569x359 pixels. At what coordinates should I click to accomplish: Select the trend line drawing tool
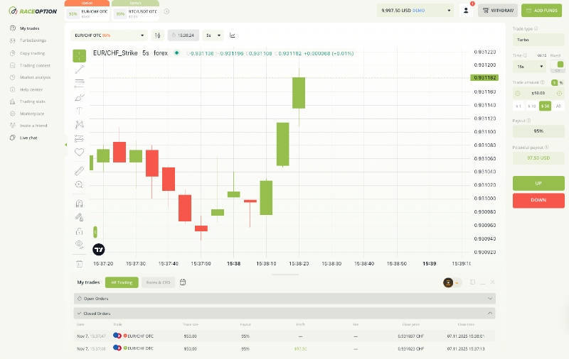79,69
